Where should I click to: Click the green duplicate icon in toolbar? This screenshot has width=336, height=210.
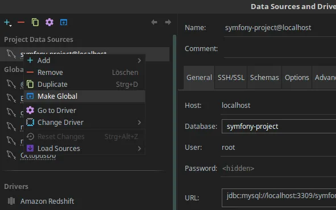(35, 22)
